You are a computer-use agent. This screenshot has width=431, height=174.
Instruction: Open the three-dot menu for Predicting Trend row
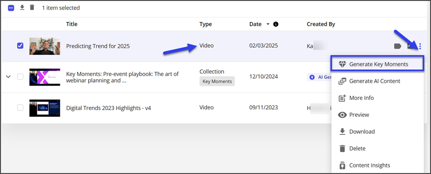[420, 46]
